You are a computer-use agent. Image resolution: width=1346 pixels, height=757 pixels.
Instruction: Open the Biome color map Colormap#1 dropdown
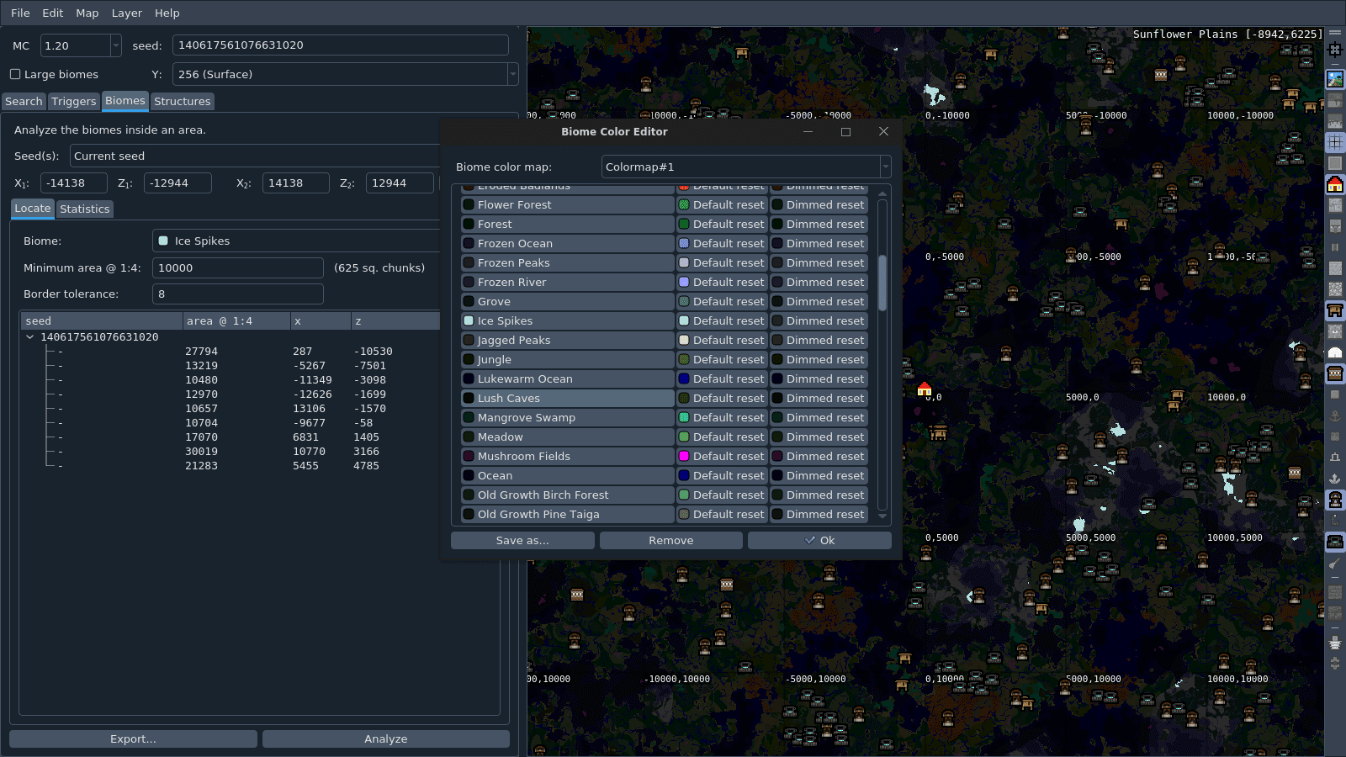(x=746, y=167)
